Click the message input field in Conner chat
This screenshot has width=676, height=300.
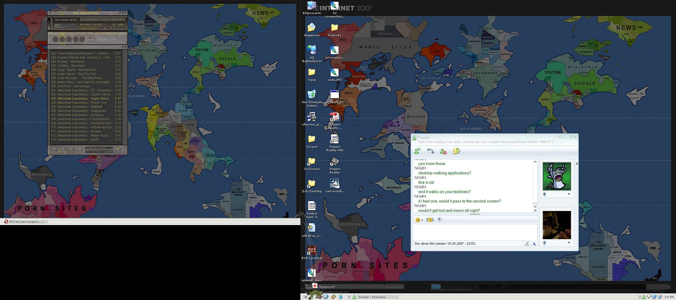click(475, 232)
